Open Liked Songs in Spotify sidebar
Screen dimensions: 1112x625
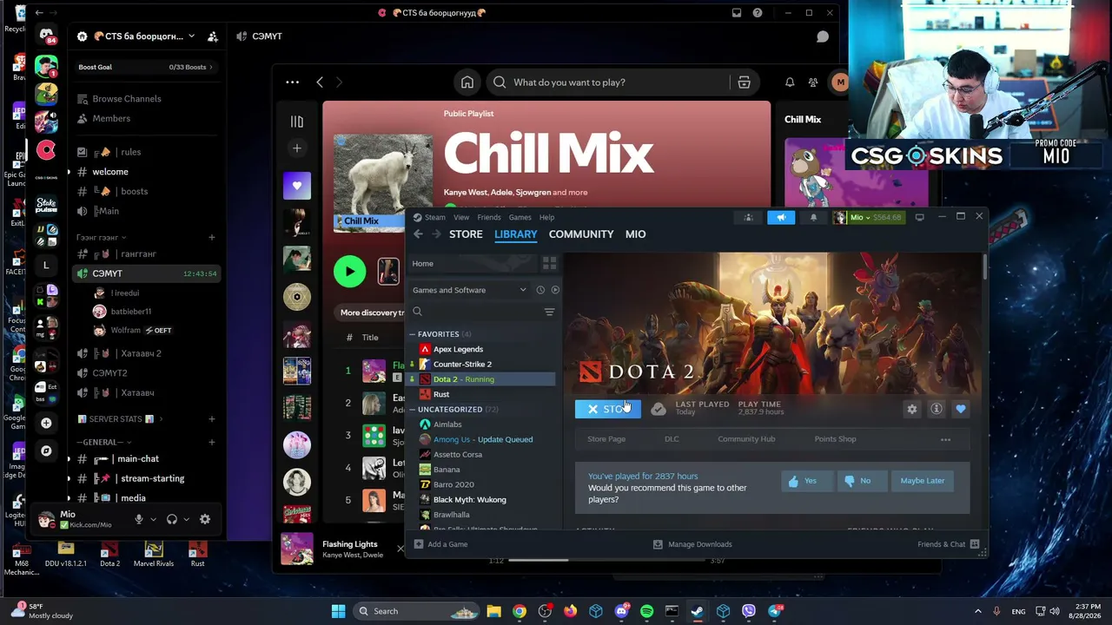coord(297,186)
